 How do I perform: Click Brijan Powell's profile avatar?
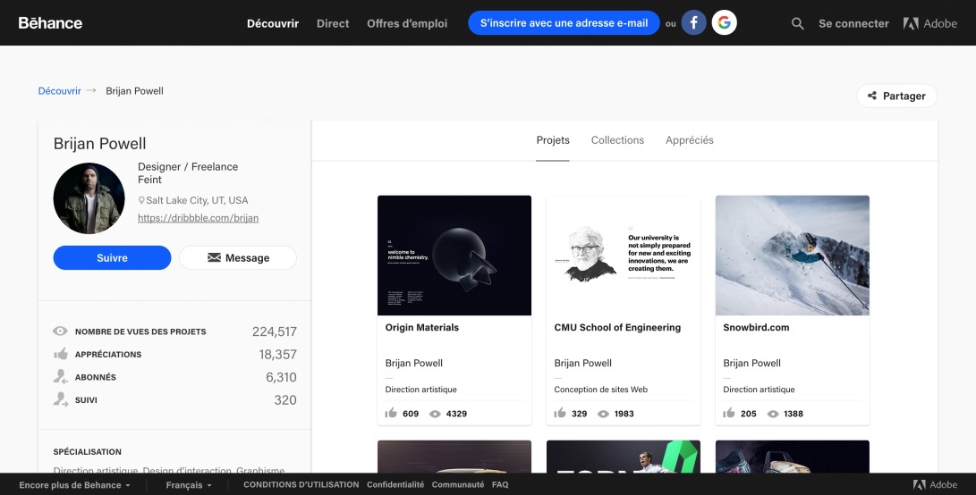pyautogui.click(x=89, y=198)
